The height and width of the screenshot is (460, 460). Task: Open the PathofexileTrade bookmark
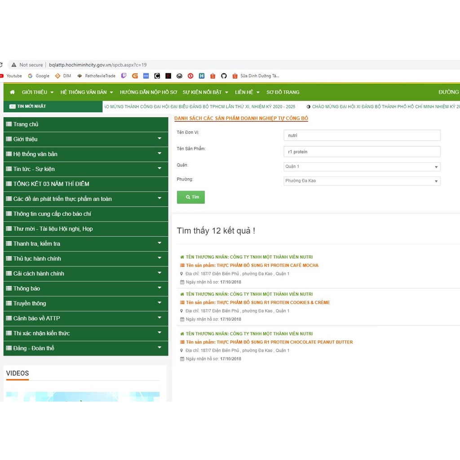[x=96, y=76]
